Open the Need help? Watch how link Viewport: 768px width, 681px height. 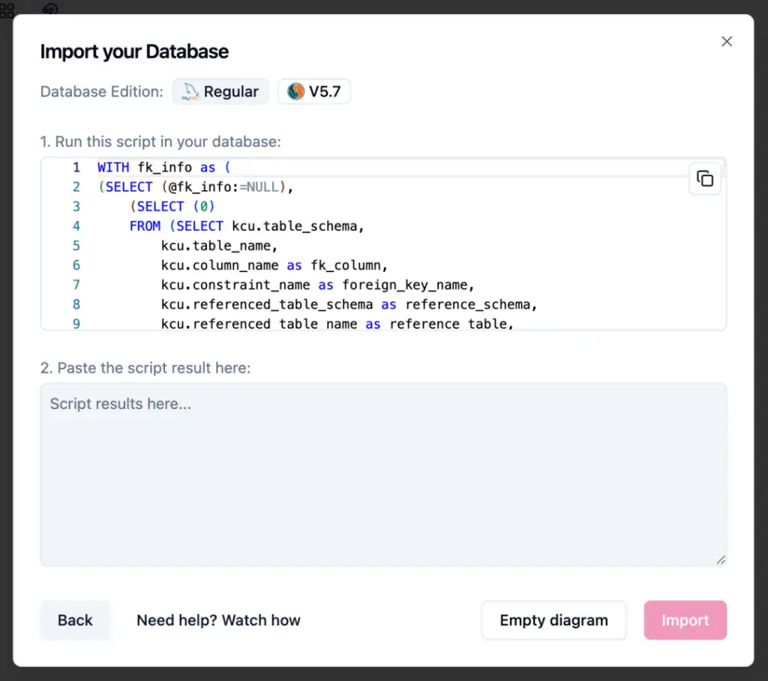point(218,620)
